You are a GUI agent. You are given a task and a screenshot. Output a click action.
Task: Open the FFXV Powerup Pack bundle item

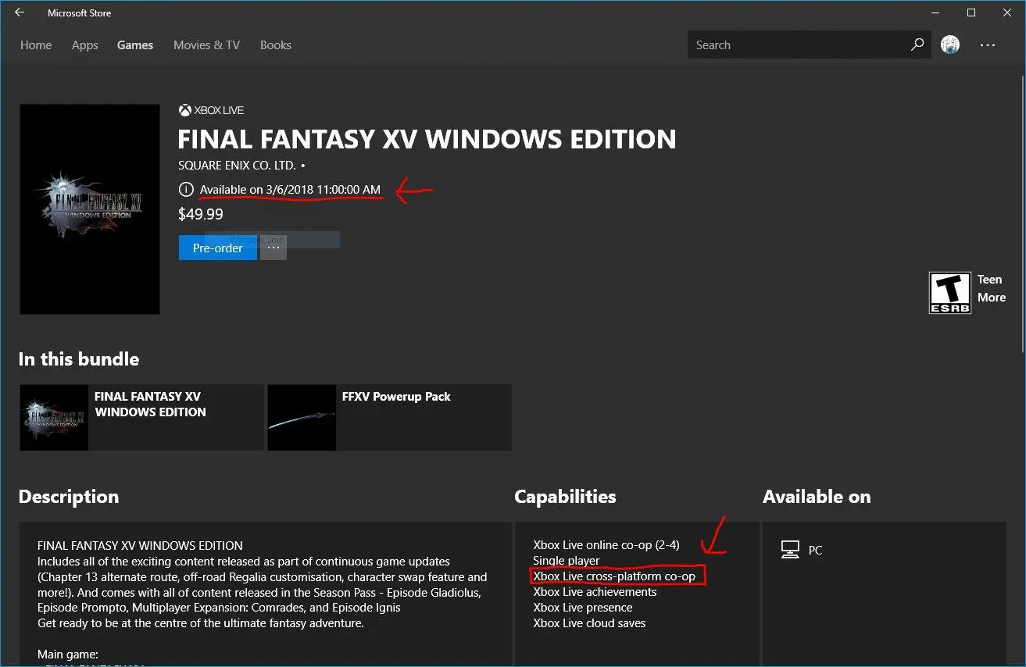click(x=389, y=417)
